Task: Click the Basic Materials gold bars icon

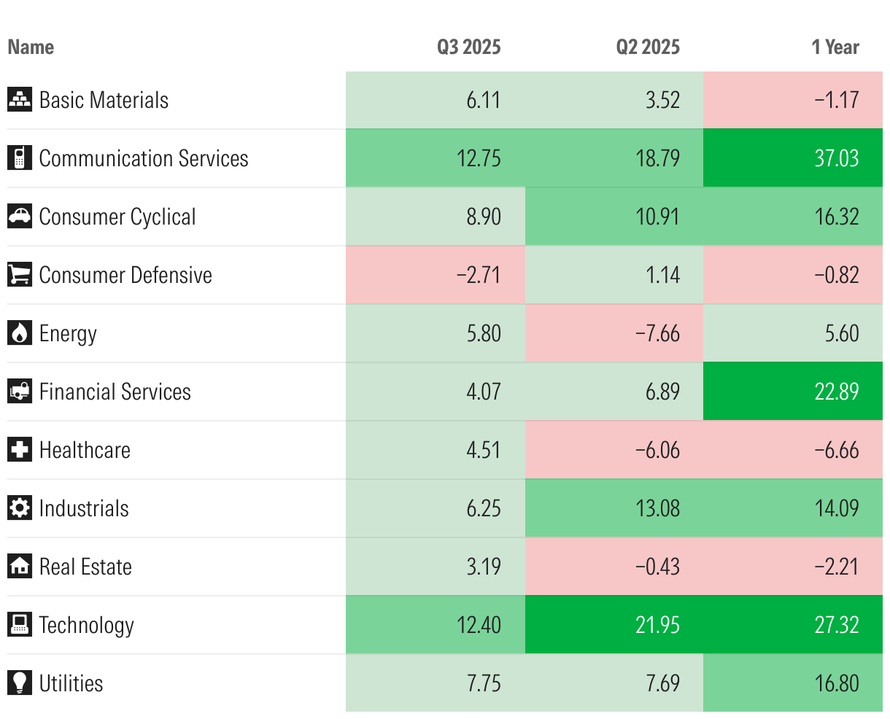Action: tap(20, 100)
